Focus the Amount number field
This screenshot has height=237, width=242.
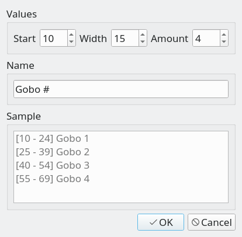coord(206,38)
